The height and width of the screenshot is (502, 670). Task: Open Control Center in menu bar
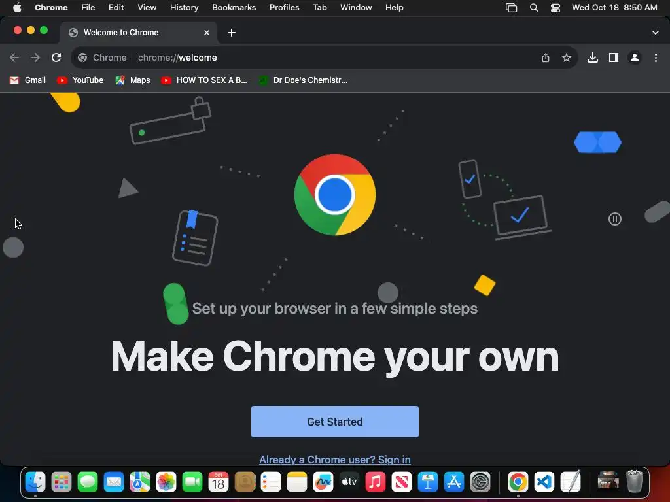pyautogui.click(x=555, y=8)
